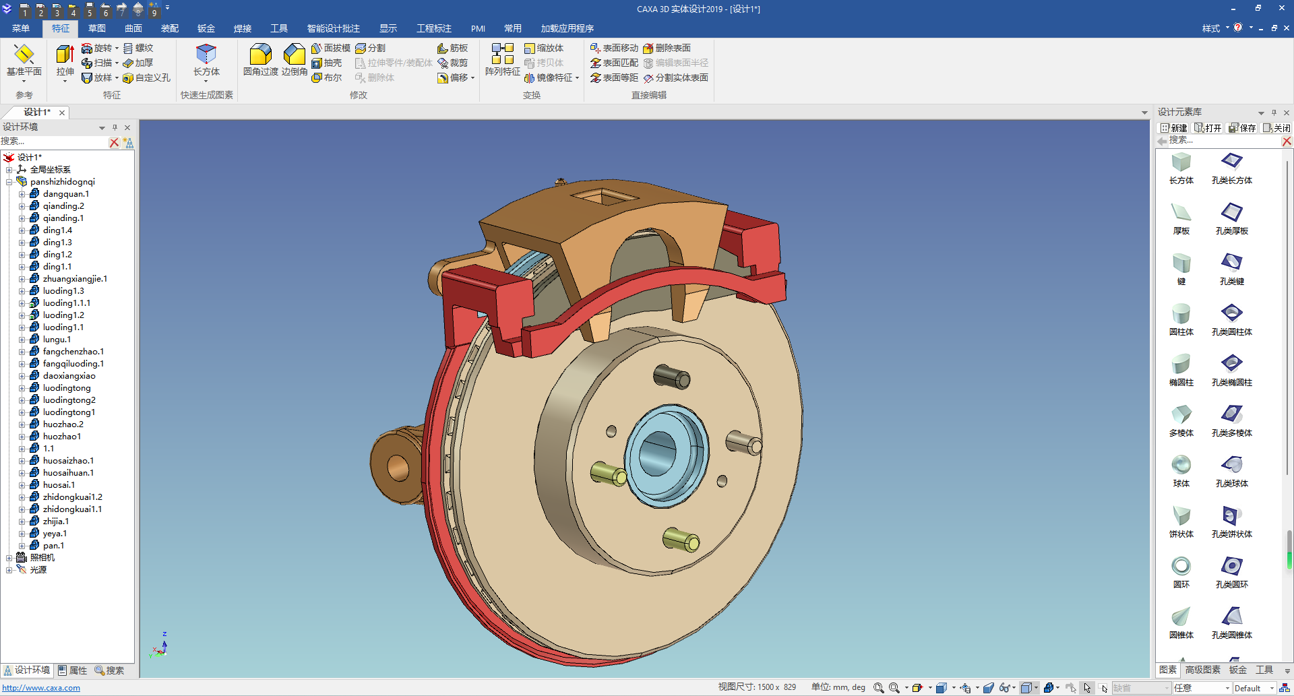Click 打开 in the design element library
This screenshot has width=1294, height=696.
tap(1208, 128)
